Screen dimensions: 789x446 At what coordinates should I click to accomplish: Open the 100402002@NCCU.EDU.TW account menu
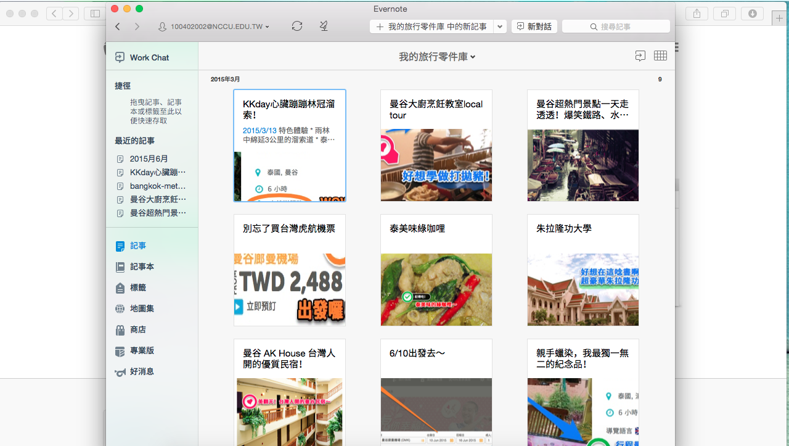(214, 27)
